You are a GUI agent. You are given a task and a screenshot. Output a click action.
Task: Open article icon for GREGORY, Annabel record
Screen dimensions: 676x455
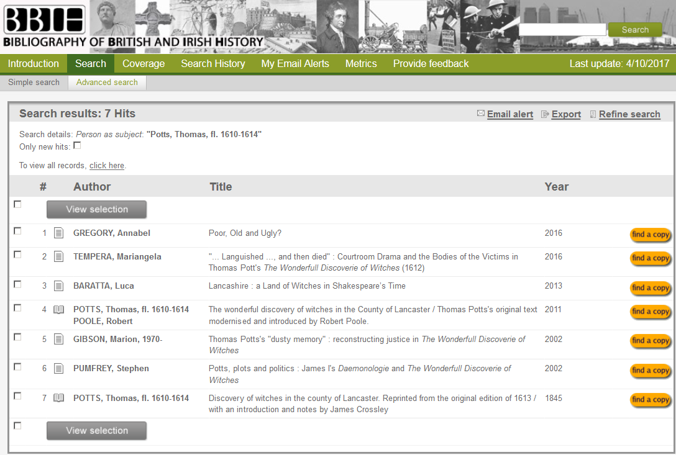(x=58, y=233)
